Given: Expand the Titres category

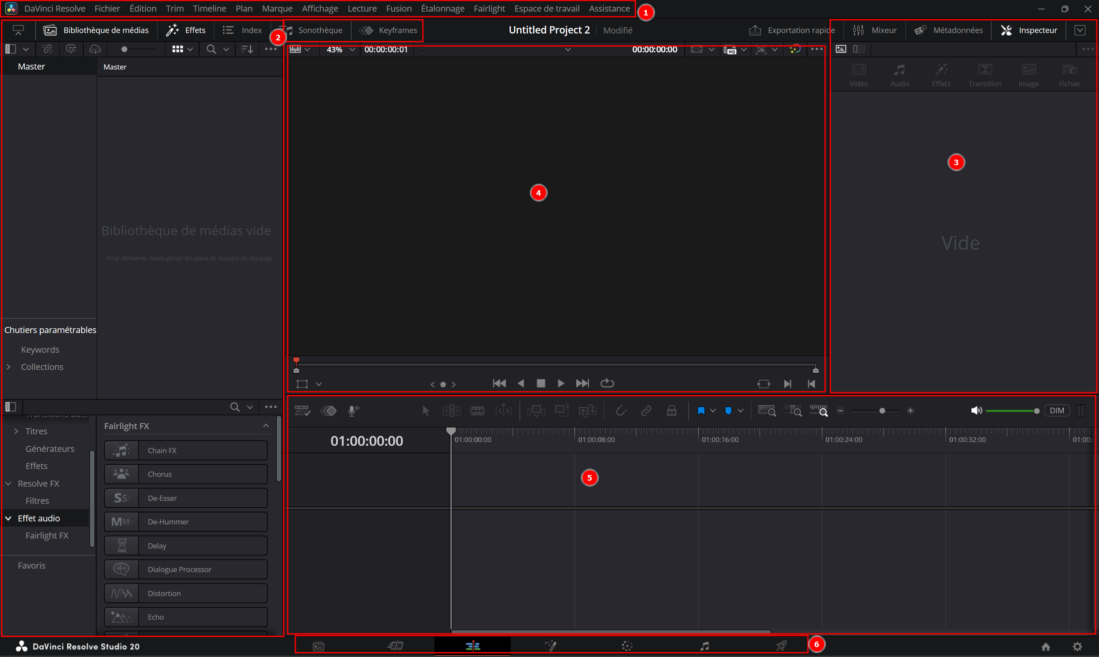Looking at the screenshot, I should tap(16, 431).
